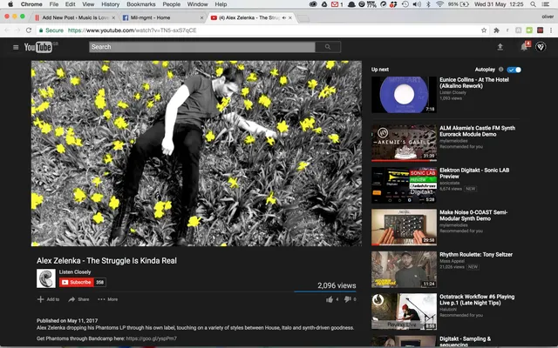Mute the tab via speaker icon
The image size is (558, 348).
[x=284, y=17]
